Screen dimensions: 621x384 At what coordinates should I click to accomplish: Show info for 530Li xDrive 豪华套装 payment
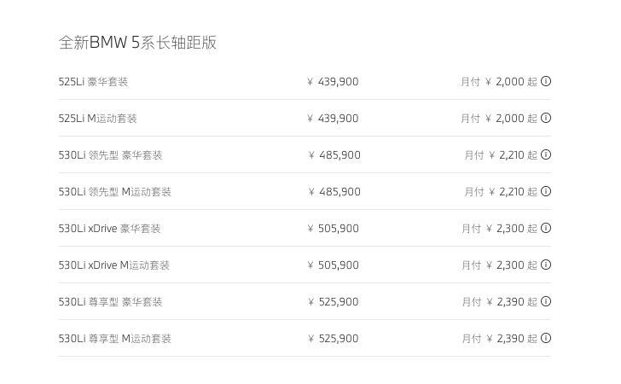[x=546, y=228]
